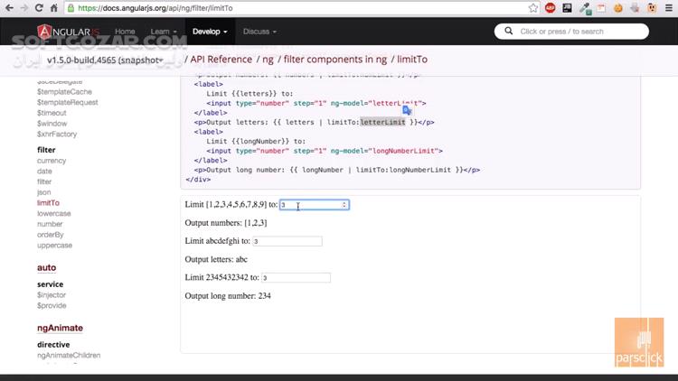Screen dimensions: 678x381
Task: Open ngAnimateChildren directive link
Action: pos(69,355)
